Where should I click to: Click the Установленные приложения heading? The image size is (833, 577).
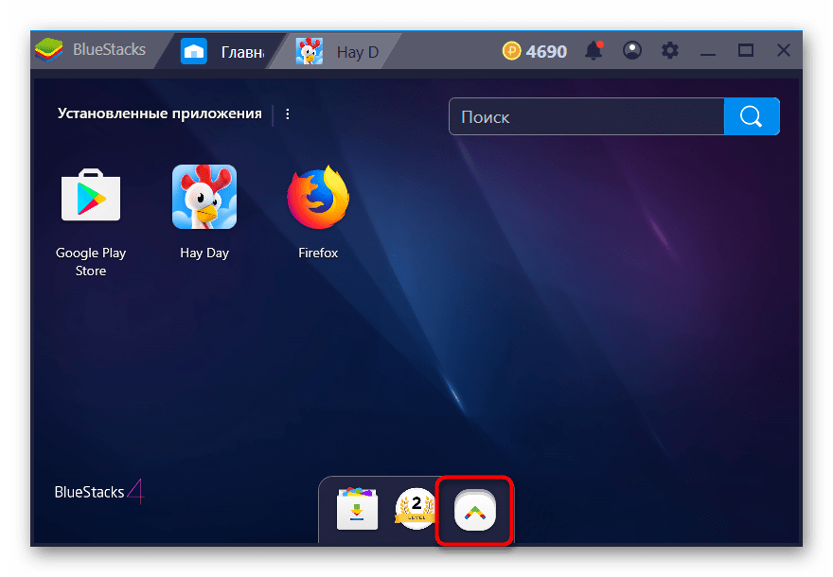(x=159, y=114)
